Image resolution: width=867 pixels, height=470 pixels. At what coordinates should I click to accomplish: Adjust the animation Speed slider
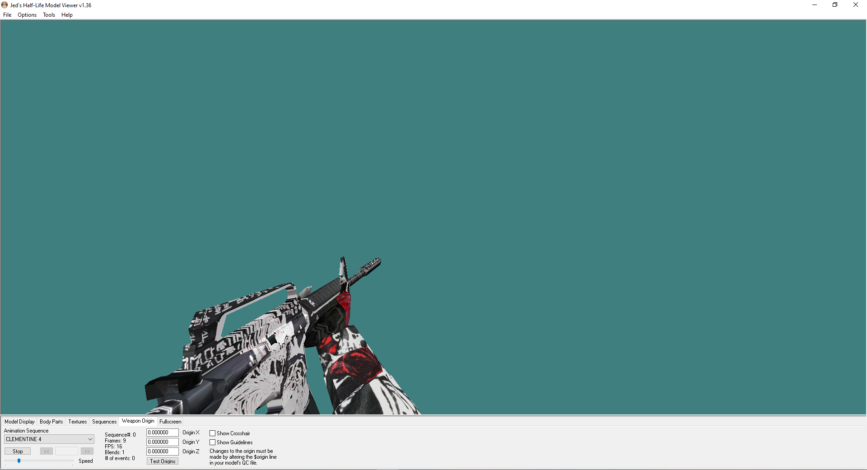[19, 461]
